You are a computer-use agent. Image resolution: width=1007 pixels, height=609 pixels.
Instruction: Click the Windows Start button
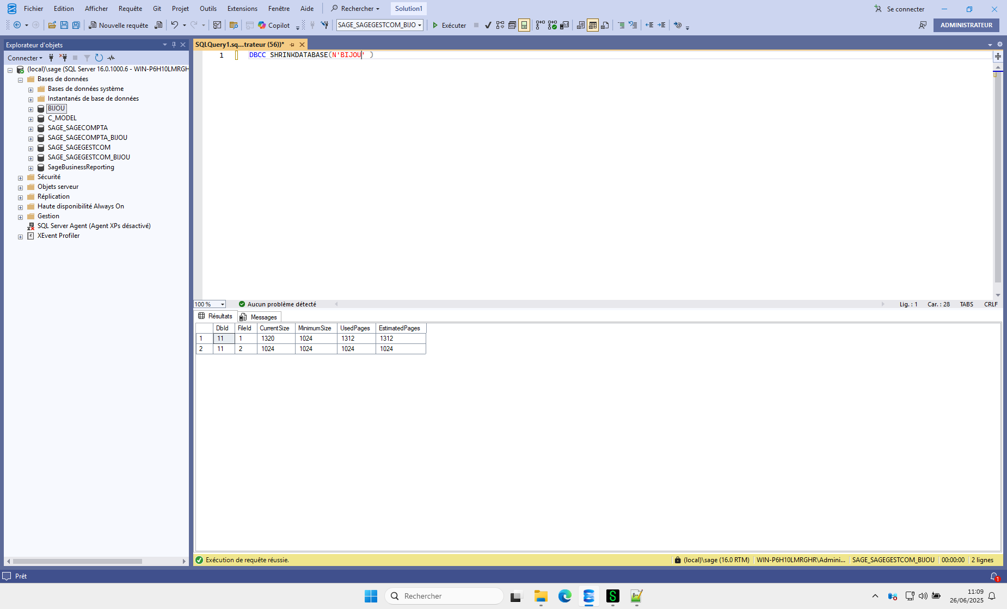point(371,596)
